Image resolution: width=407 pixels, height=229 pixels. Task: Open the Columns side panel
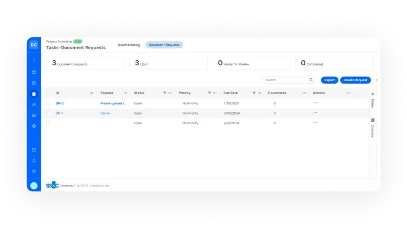pos(372,127)
